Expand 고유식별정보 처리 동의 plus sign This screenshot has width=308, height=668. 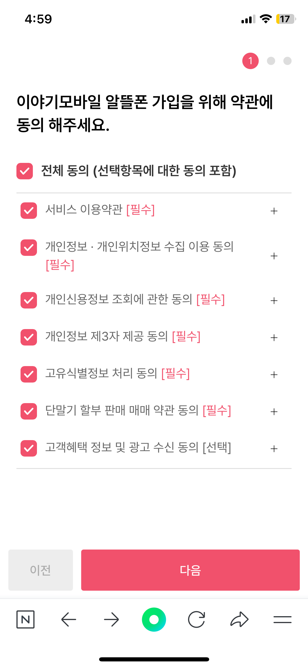pos(274,375)
